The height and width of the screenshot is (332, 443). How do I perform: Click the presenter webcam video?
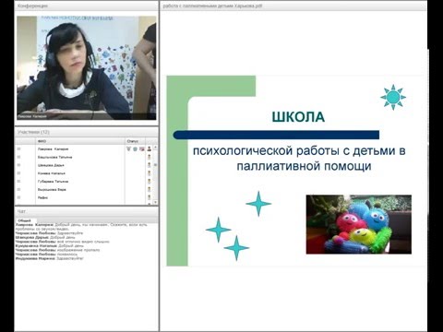[87, 67]
